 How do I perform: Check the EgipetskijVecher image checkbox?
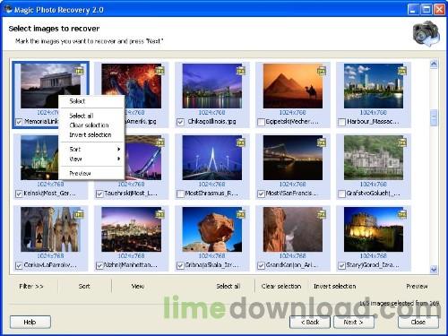pyautogui.click(x=261, y=122)
